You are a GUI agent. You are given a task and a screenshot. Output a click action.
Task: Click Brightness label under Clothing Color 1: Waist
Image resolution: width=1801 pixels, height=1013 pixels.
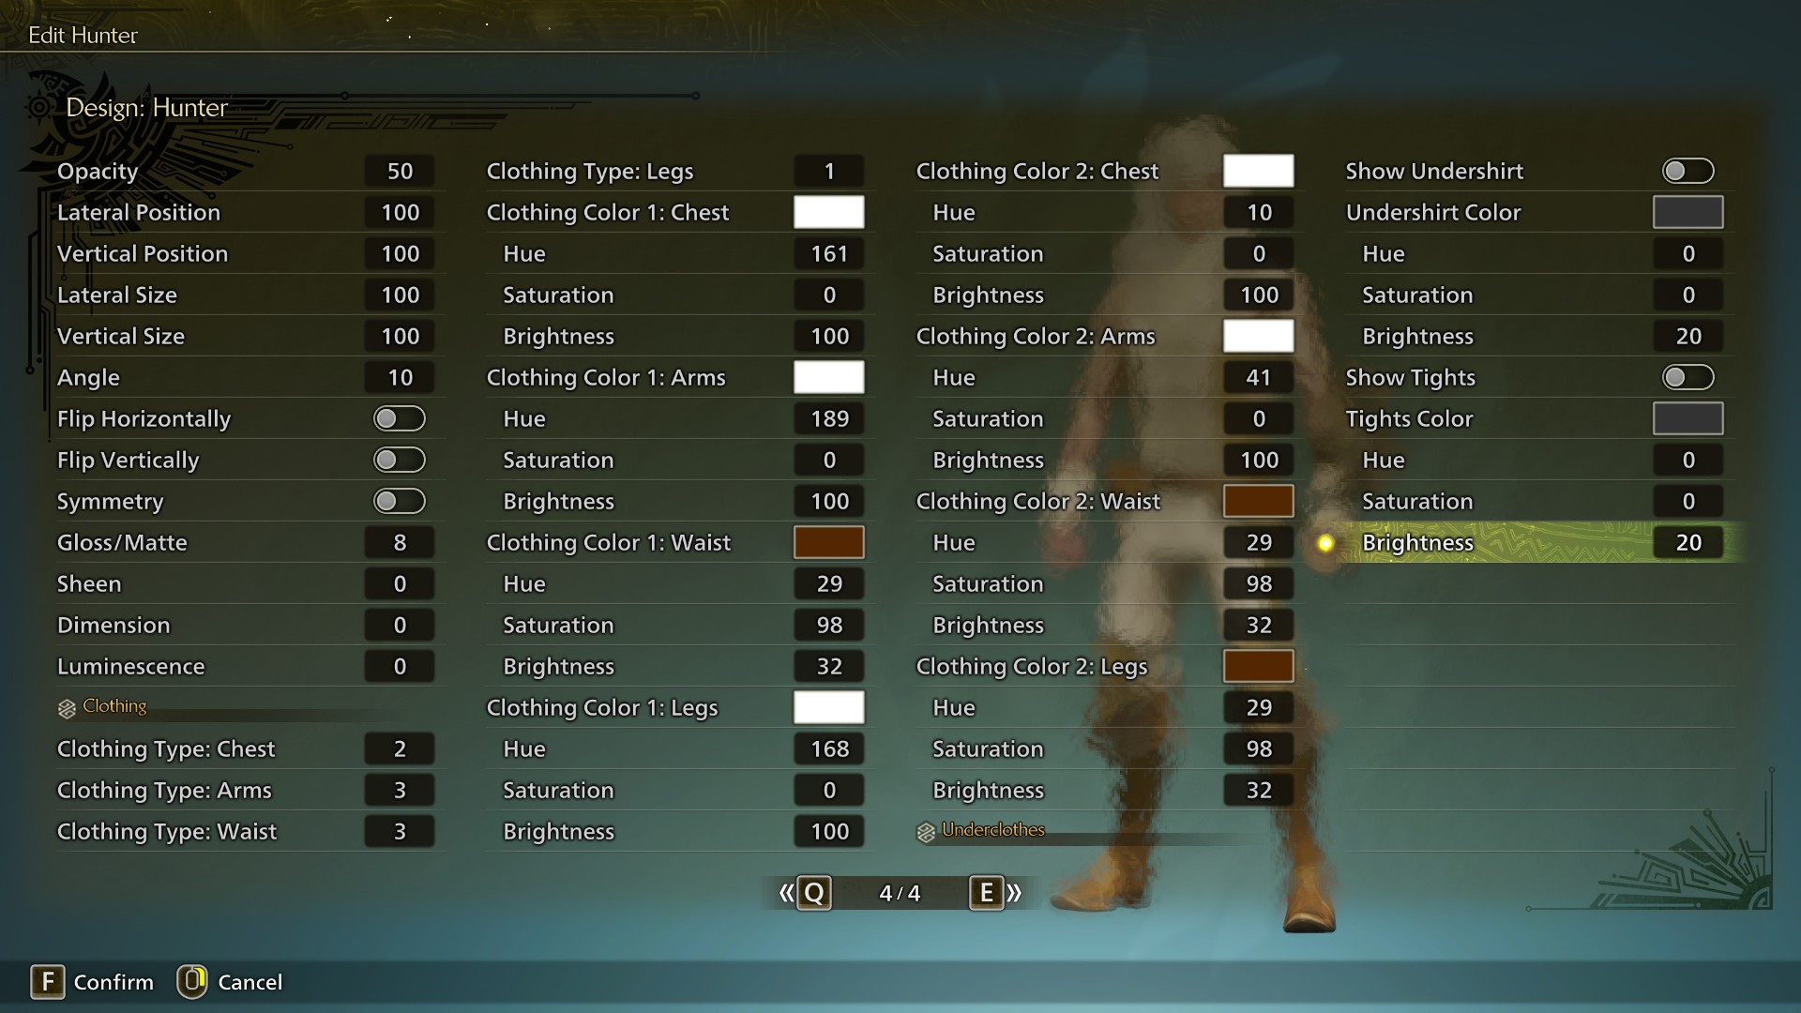[558, 666]
